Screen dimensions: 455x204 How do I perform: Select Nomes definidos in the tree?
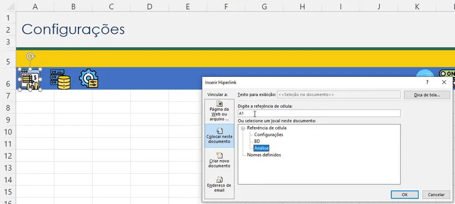coord(264,155)
